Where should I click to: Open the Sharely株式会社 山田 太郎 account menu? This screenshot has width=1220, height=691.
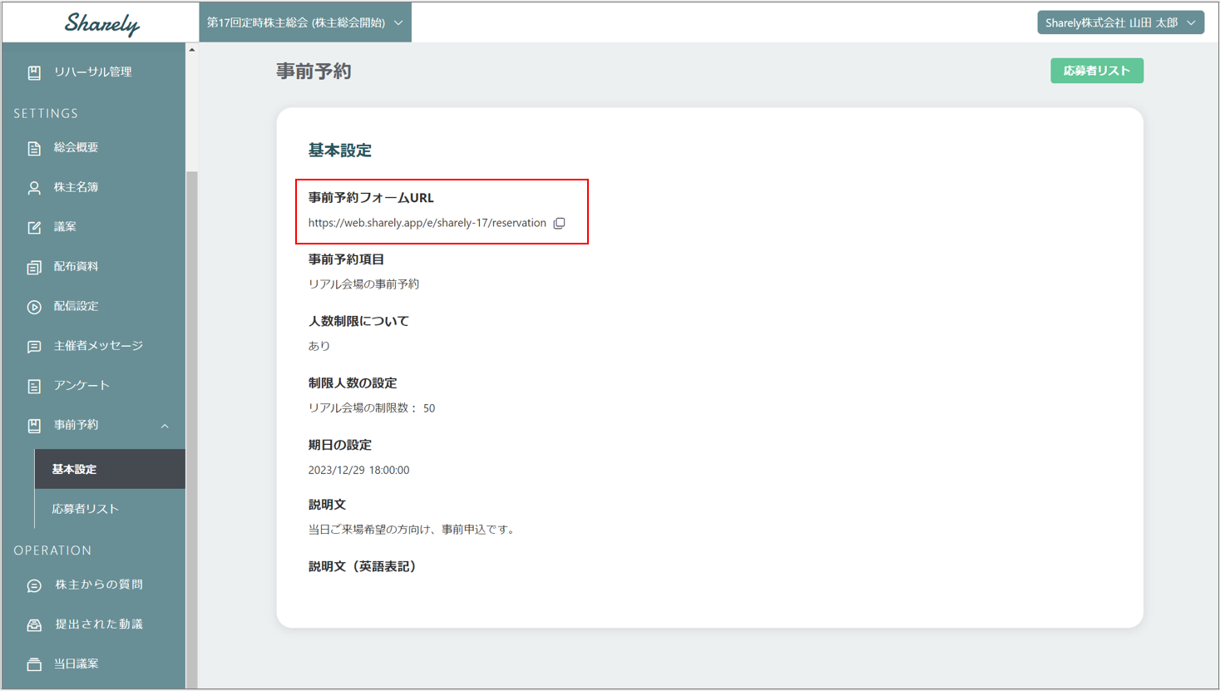coord(1119,22)
